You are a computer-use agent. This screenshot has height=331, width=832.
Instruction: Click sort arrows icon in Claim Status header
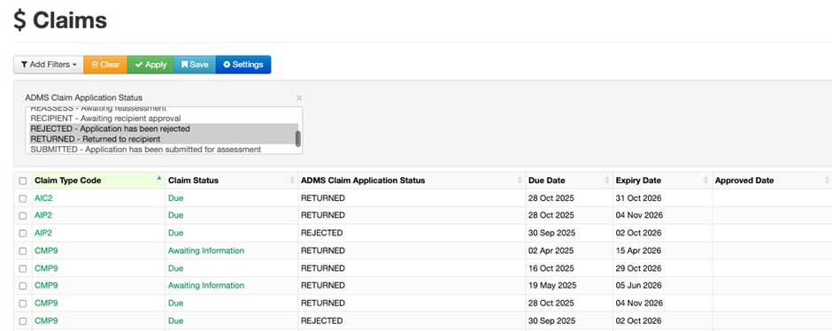pyautogui.click(x=292, y=181)
